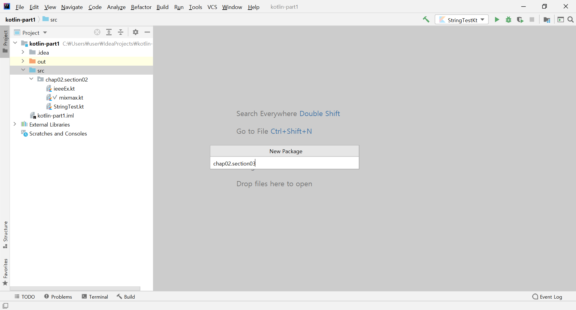The image size is (576, 310).
Task: Open the StringTestKt run configuration dropdown
Action: [x=462, y=20]
